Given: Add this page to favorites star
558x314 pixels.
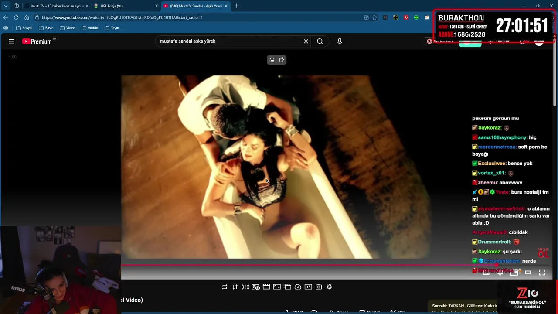Looking at the screenshot, I should click(374, 17).
